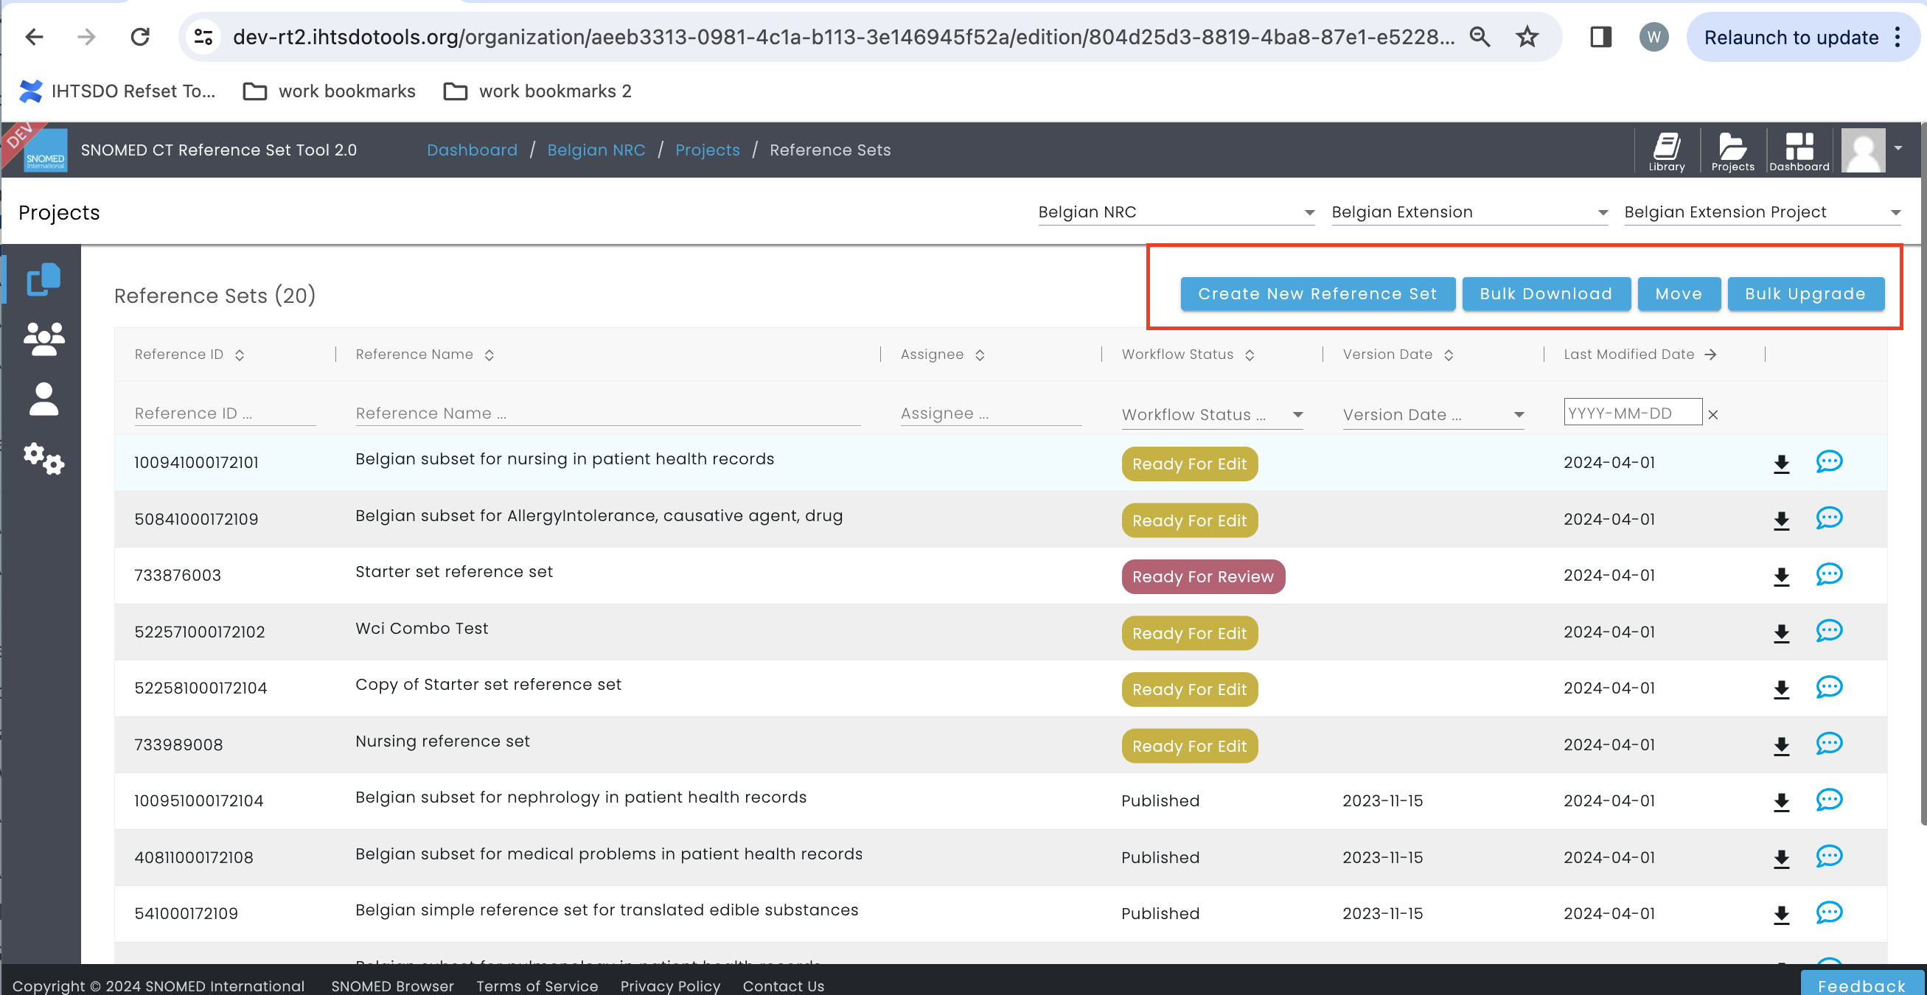Open the teams sidebar icon
The image size is (1927, 995).
pyautogui.click(x=43, y=339)
